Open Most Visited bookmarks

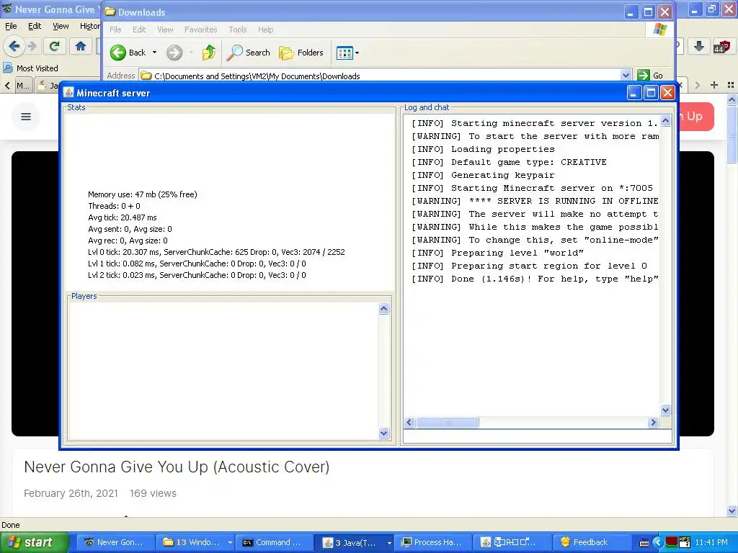(30, 68)
